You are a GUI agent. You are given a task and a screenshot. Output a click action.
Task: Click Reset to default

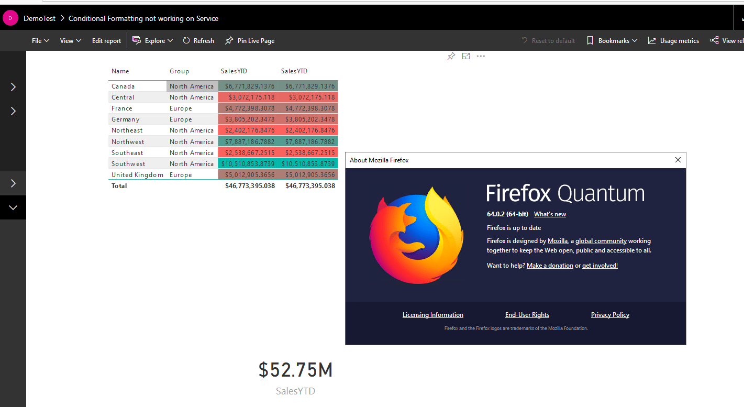pos(548,41)
